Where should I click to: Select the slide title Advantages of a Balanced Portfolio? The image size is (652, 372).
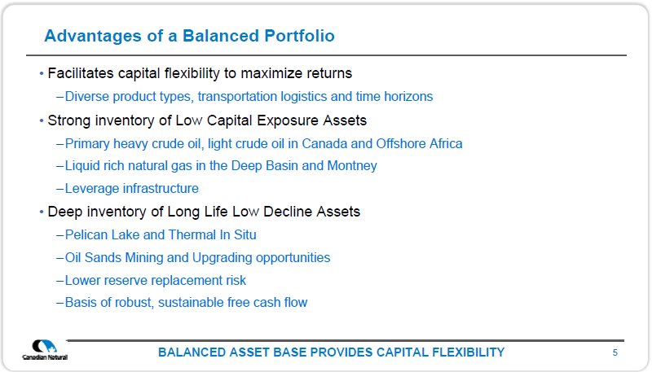[x=189, y=36]
